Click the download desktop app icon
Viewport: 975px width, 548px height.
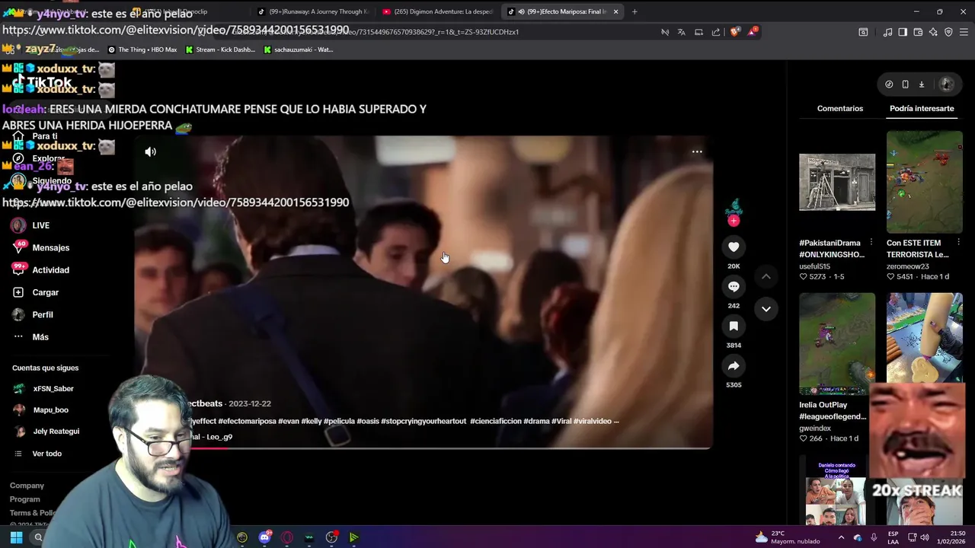click(x=921, y=84)
